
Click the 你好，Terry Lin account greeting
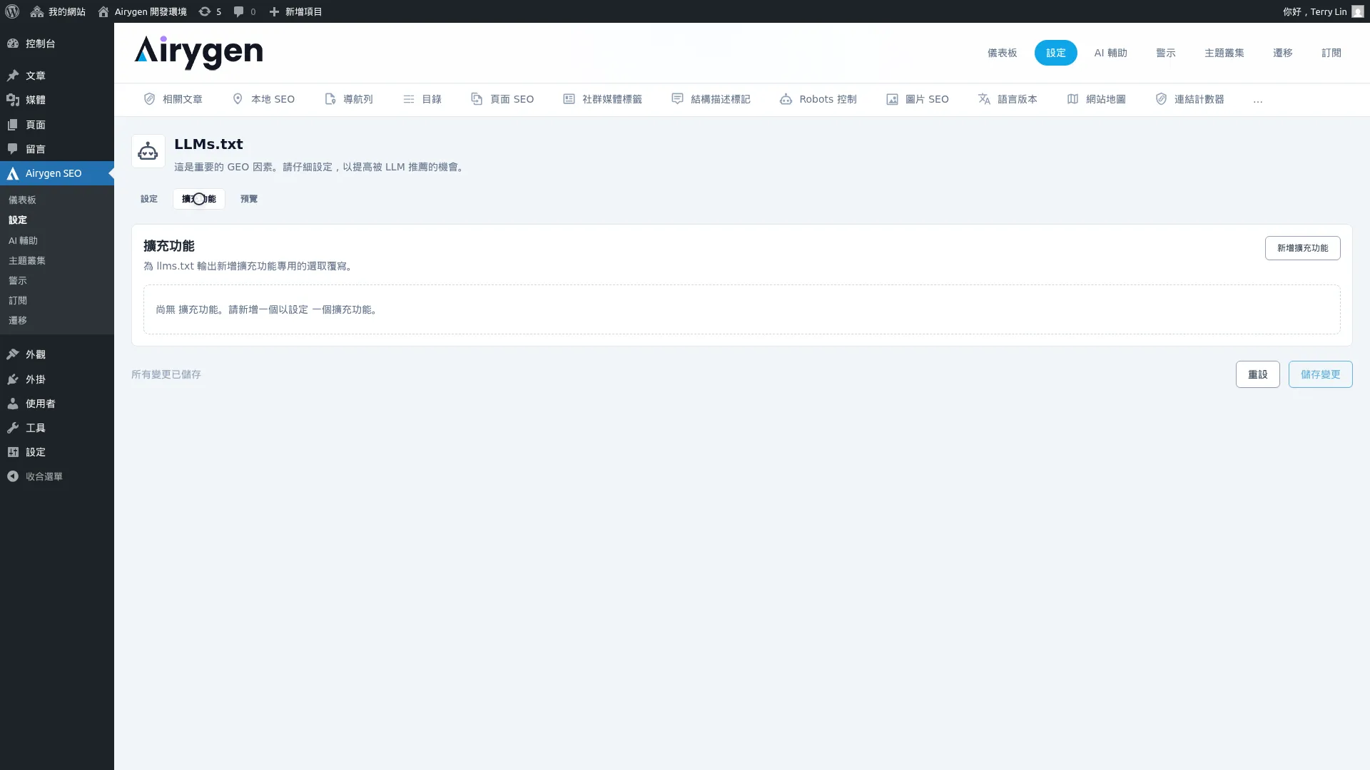click(x=1314, y=11)
